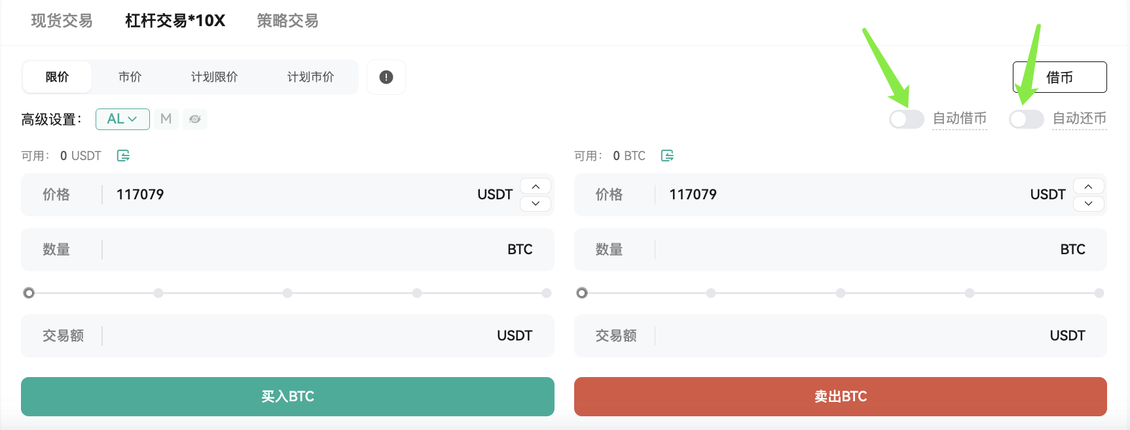
Task: Select the 计划市价 order tab
Action: tap(311, 76)
